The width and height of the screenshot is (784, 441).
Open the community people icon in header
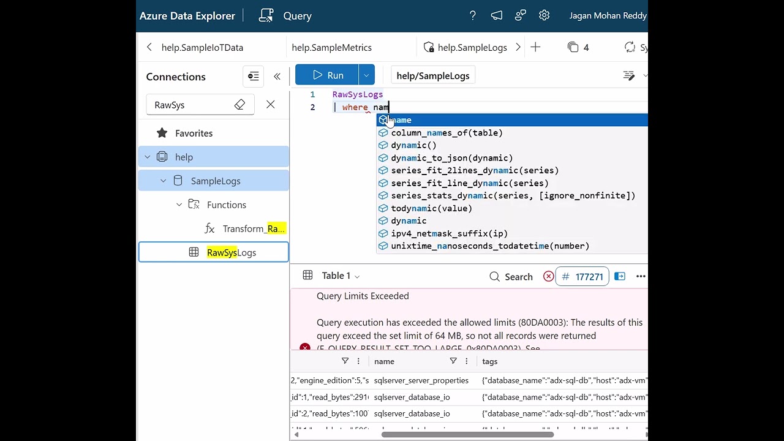pos(521,16)
